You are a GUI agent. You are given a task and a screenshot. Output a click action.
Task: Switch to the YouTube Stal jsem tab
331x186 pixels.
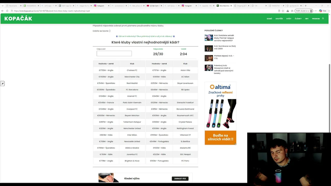point(154,6)
